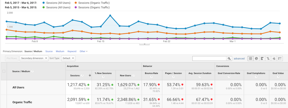Image resolution: width=288 pixels, height=108 pixels.
Task: Click the Feb 15 date label on chart
Action: coord(101,41)
